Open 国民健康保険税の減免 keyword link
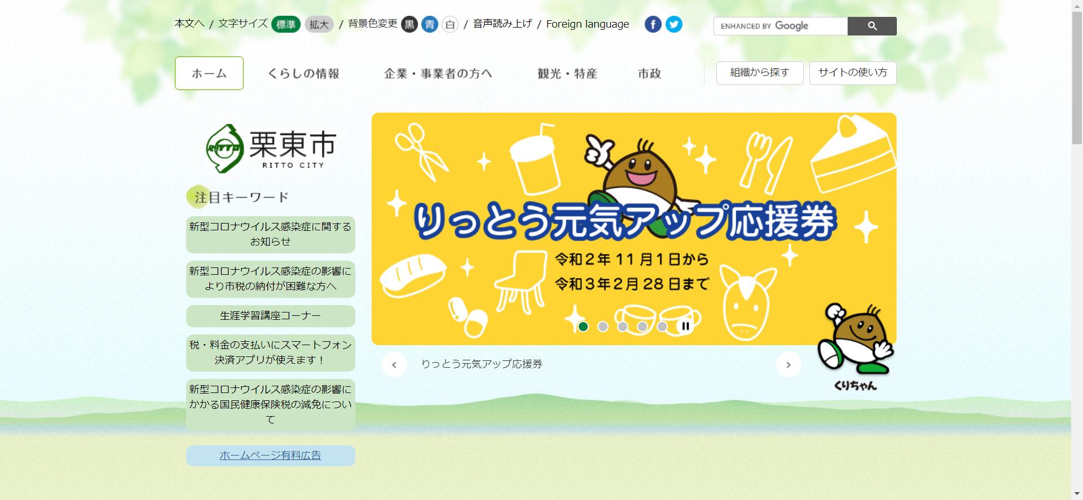Viewport: 1083px width, 500px height. click(271, 405)
